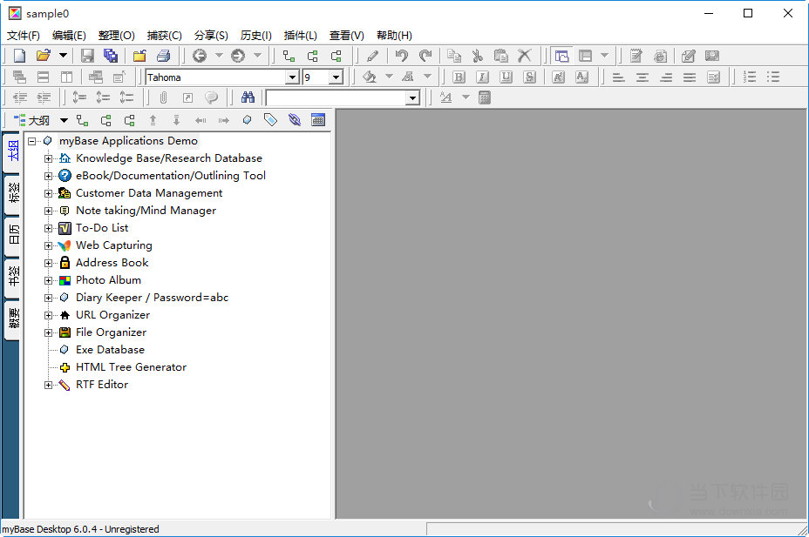The image size is (809, 537).
Task: Toggle Bold formatting
Action: pos(459,77)
